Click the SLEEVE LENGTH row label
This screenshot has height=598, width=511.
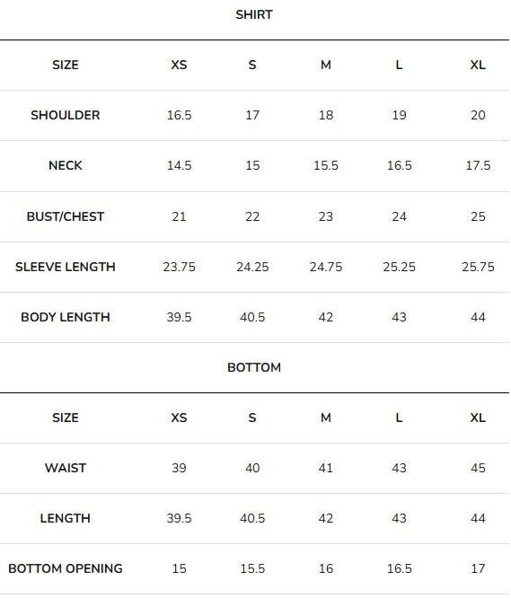click(x=66, y=267)
